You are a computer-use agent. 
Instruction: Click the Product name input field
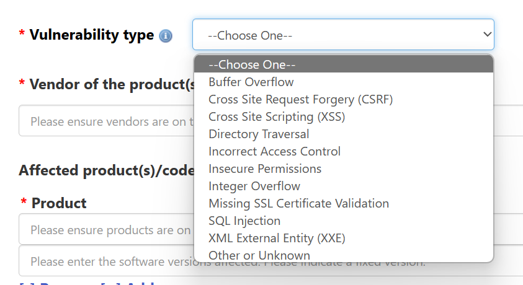(106, 229)
